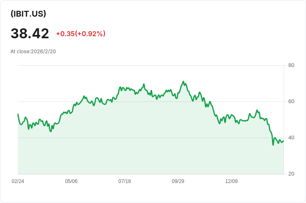
Task: Pick the 09/29 date axis label
Action: click(178, 181)
